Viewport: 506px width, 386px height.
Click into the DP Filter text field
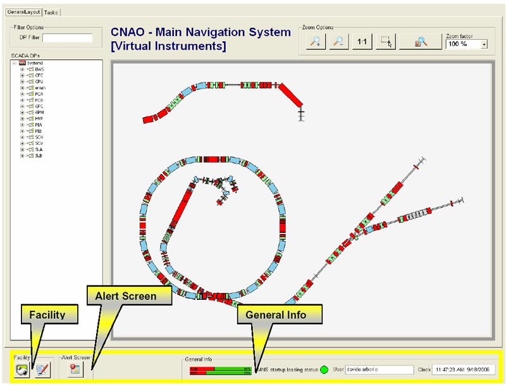point(67,38)
